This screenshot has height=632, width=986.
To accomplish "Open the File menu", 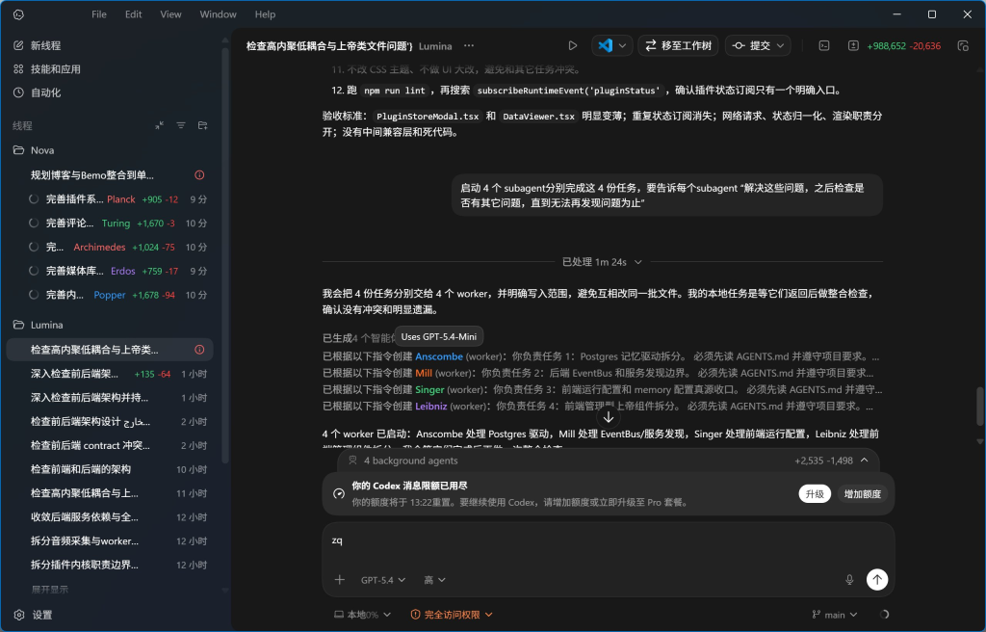I will [99, 13].
